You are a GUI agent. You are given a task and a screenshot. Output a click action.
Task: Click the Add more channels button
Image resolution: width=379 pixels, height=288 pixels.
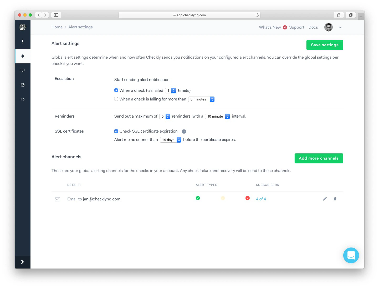click(319, 158)
